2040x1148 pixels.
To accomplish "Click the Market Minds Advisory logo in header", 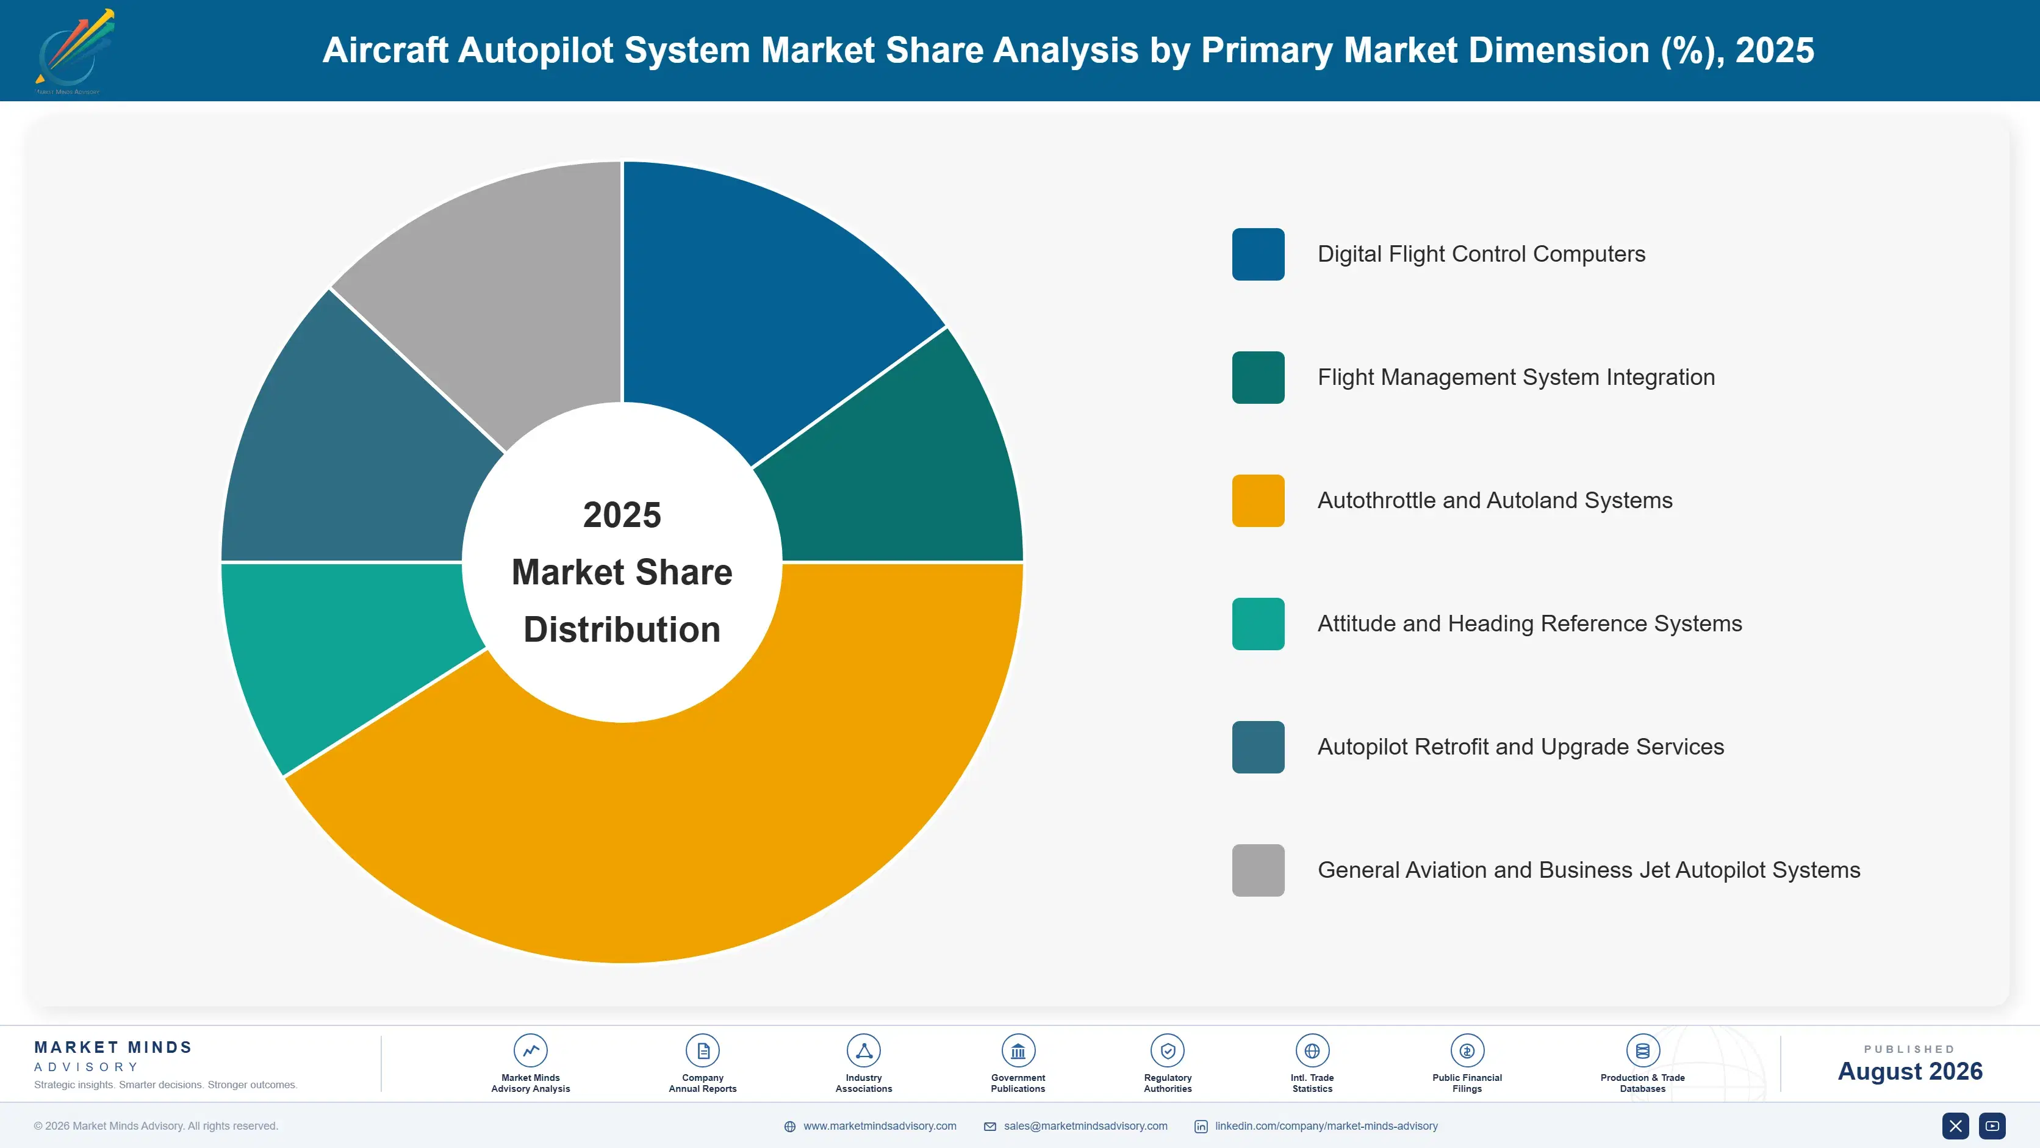I will coord(74,51).
